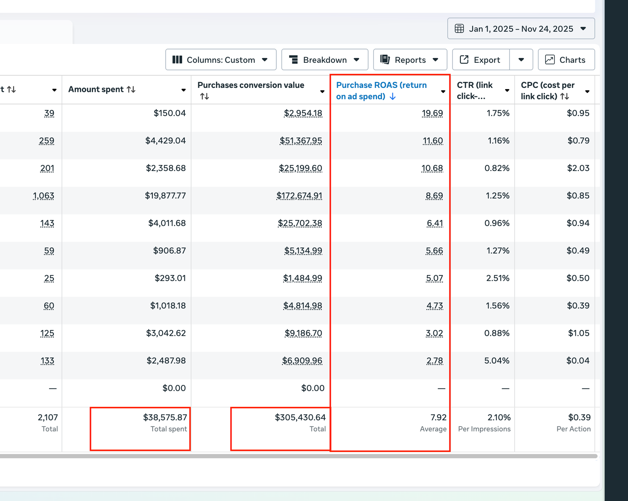
Task: Click the descending sort arrow on Purchase ROAS
Action: pyautogui.click(x=392, y=97)
